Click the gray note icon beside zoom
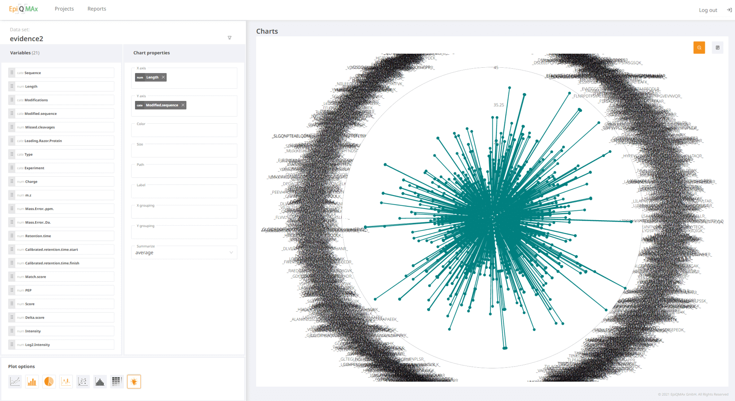Screen dimensions: 735x401 [717, 48]
